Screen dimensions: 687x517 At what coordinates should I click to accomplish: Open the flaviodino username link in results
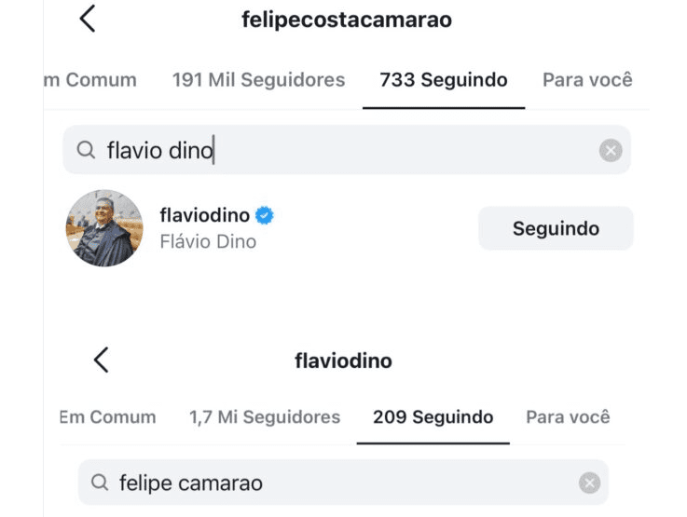205,216
